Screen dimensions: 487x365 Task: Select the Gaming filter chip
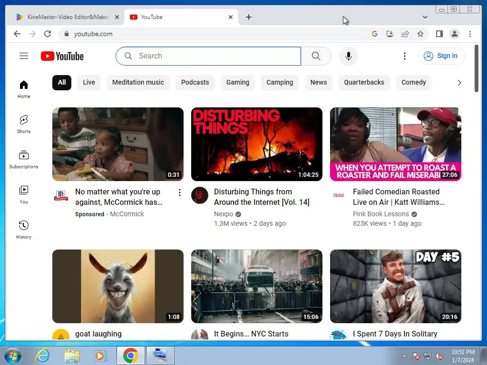238,83
